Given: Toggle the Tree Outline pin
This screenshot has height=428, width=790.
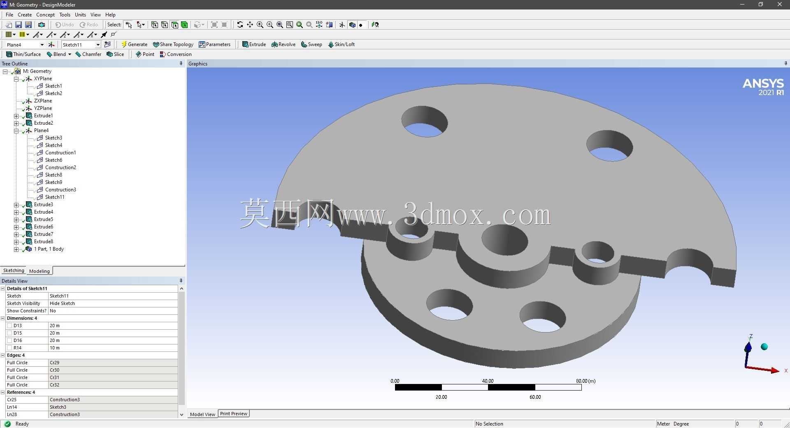Looking at the screenshot, I should click(x=181, y=63).
